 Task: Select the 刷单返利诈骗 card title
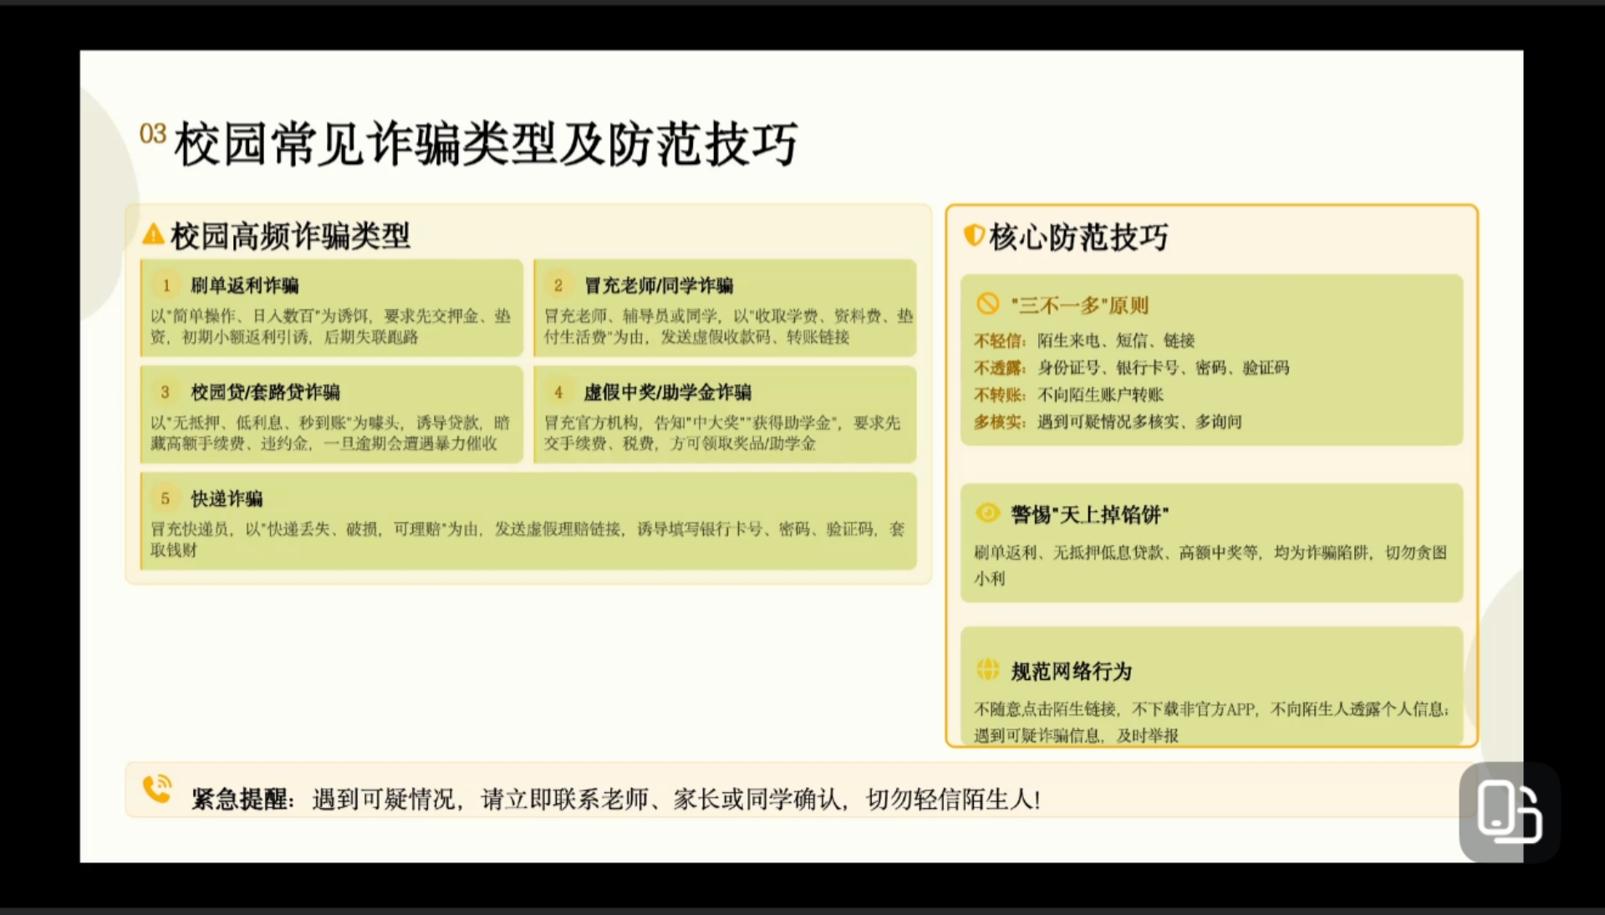(244, 285)
